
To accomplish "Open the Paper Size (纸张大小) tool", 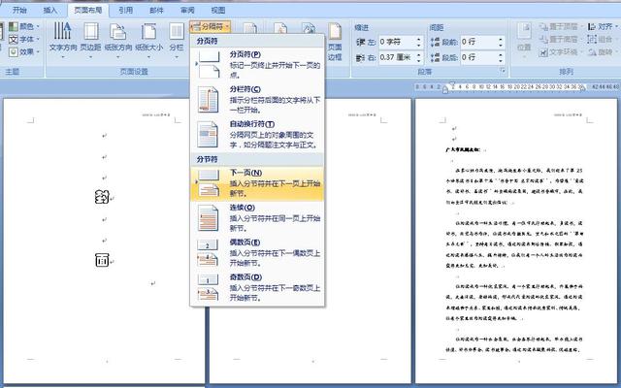I will click(x=148, y=40).
